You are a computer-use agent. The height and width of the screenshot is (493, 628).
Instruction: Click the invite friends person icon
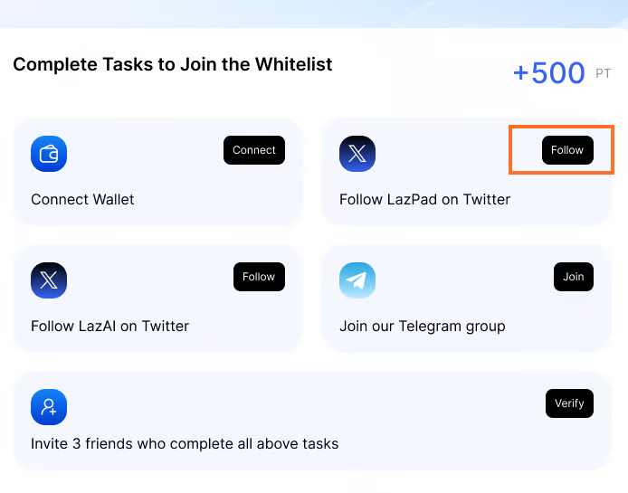tap(49, 407)
